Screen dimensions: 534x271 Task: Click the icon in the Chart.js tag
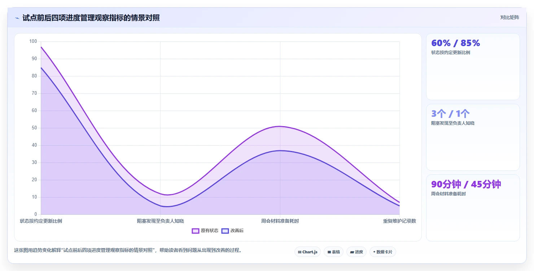[299, 252]
